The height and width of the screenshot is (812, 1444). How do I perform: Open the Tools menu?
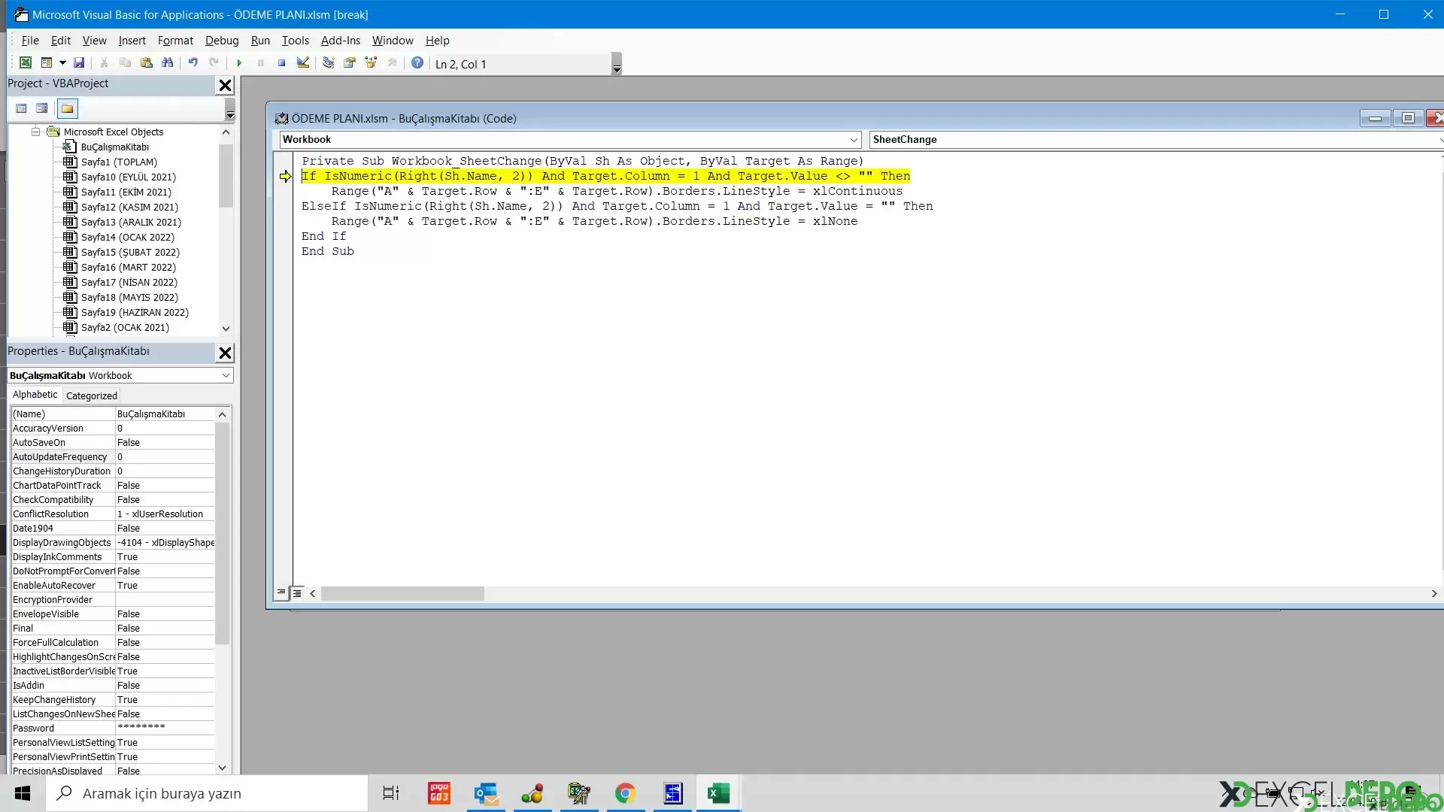tap(295, 41)
